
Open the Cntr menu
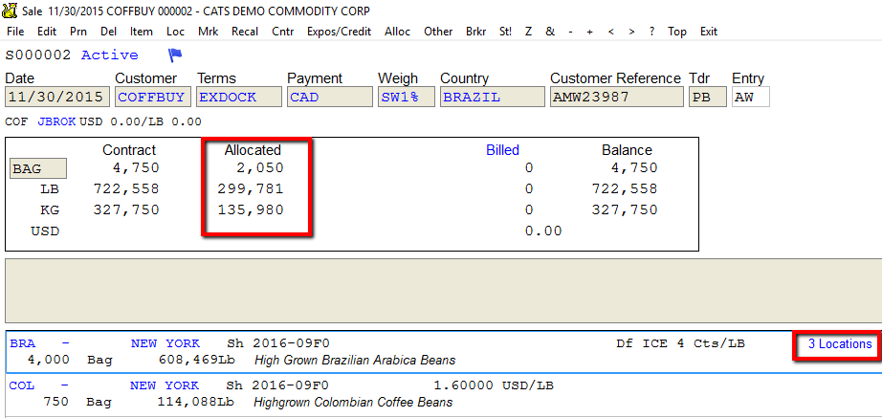click(282, 32)
